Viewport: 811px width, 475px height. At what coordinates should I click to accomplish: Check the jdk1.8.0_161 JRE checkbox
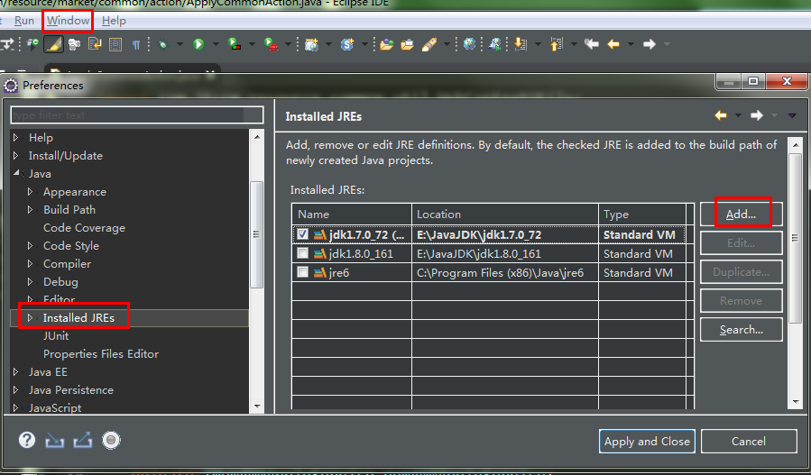tap(302, 253)
